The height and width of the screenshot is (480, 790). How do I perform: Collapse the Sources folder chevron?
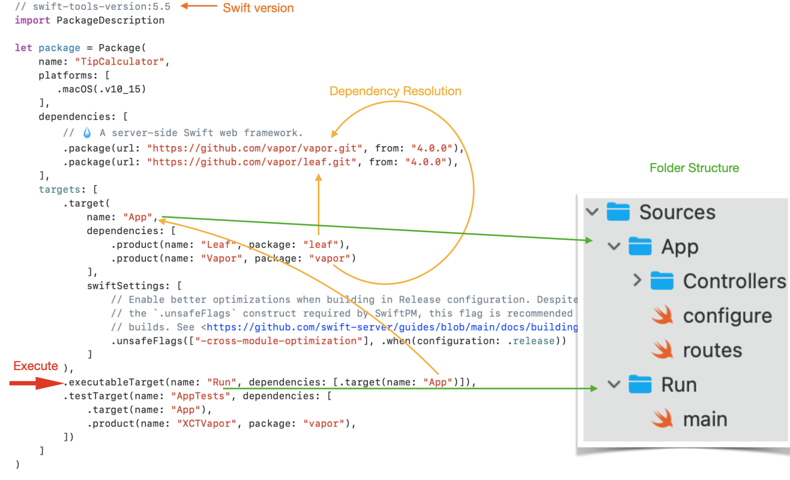click(592, 212)
